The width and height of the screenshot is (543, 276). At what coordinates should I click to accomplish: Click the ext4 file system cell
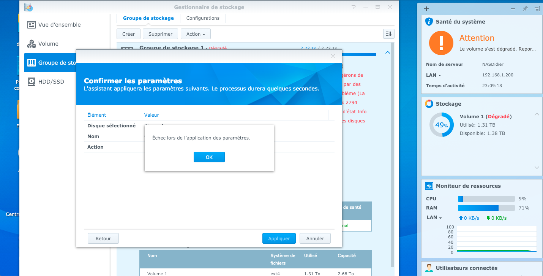(276, 273)
